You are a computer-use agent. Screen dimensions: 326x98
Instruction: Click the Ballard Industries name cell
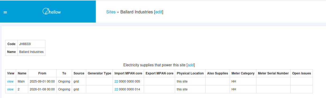tap(31, 52)
